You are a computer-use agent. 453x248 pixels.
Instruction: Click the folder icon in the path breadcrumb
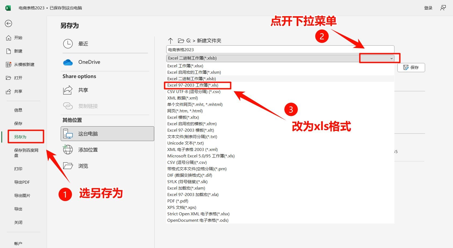point(181,40)
